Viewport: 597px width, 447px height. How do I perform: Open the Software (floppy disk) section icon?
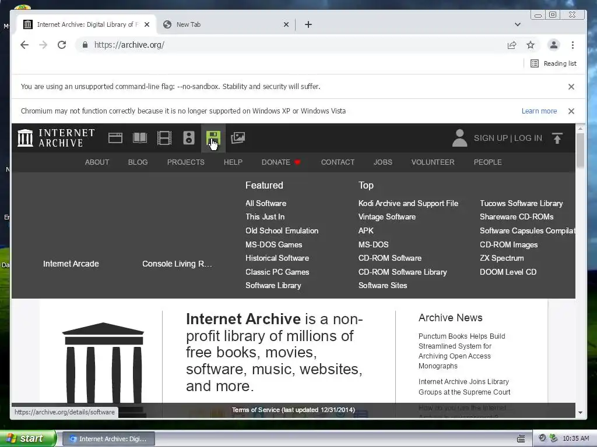[x=213, y=138]
